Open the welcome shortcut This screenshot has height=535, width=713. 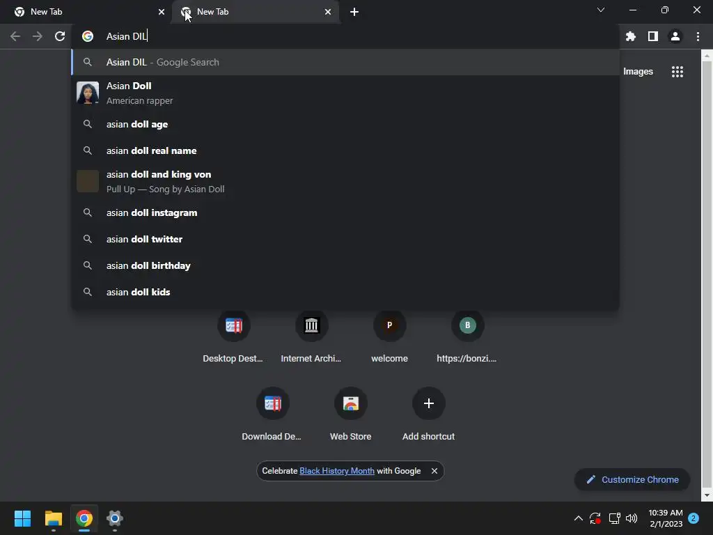tap(389, 336)
